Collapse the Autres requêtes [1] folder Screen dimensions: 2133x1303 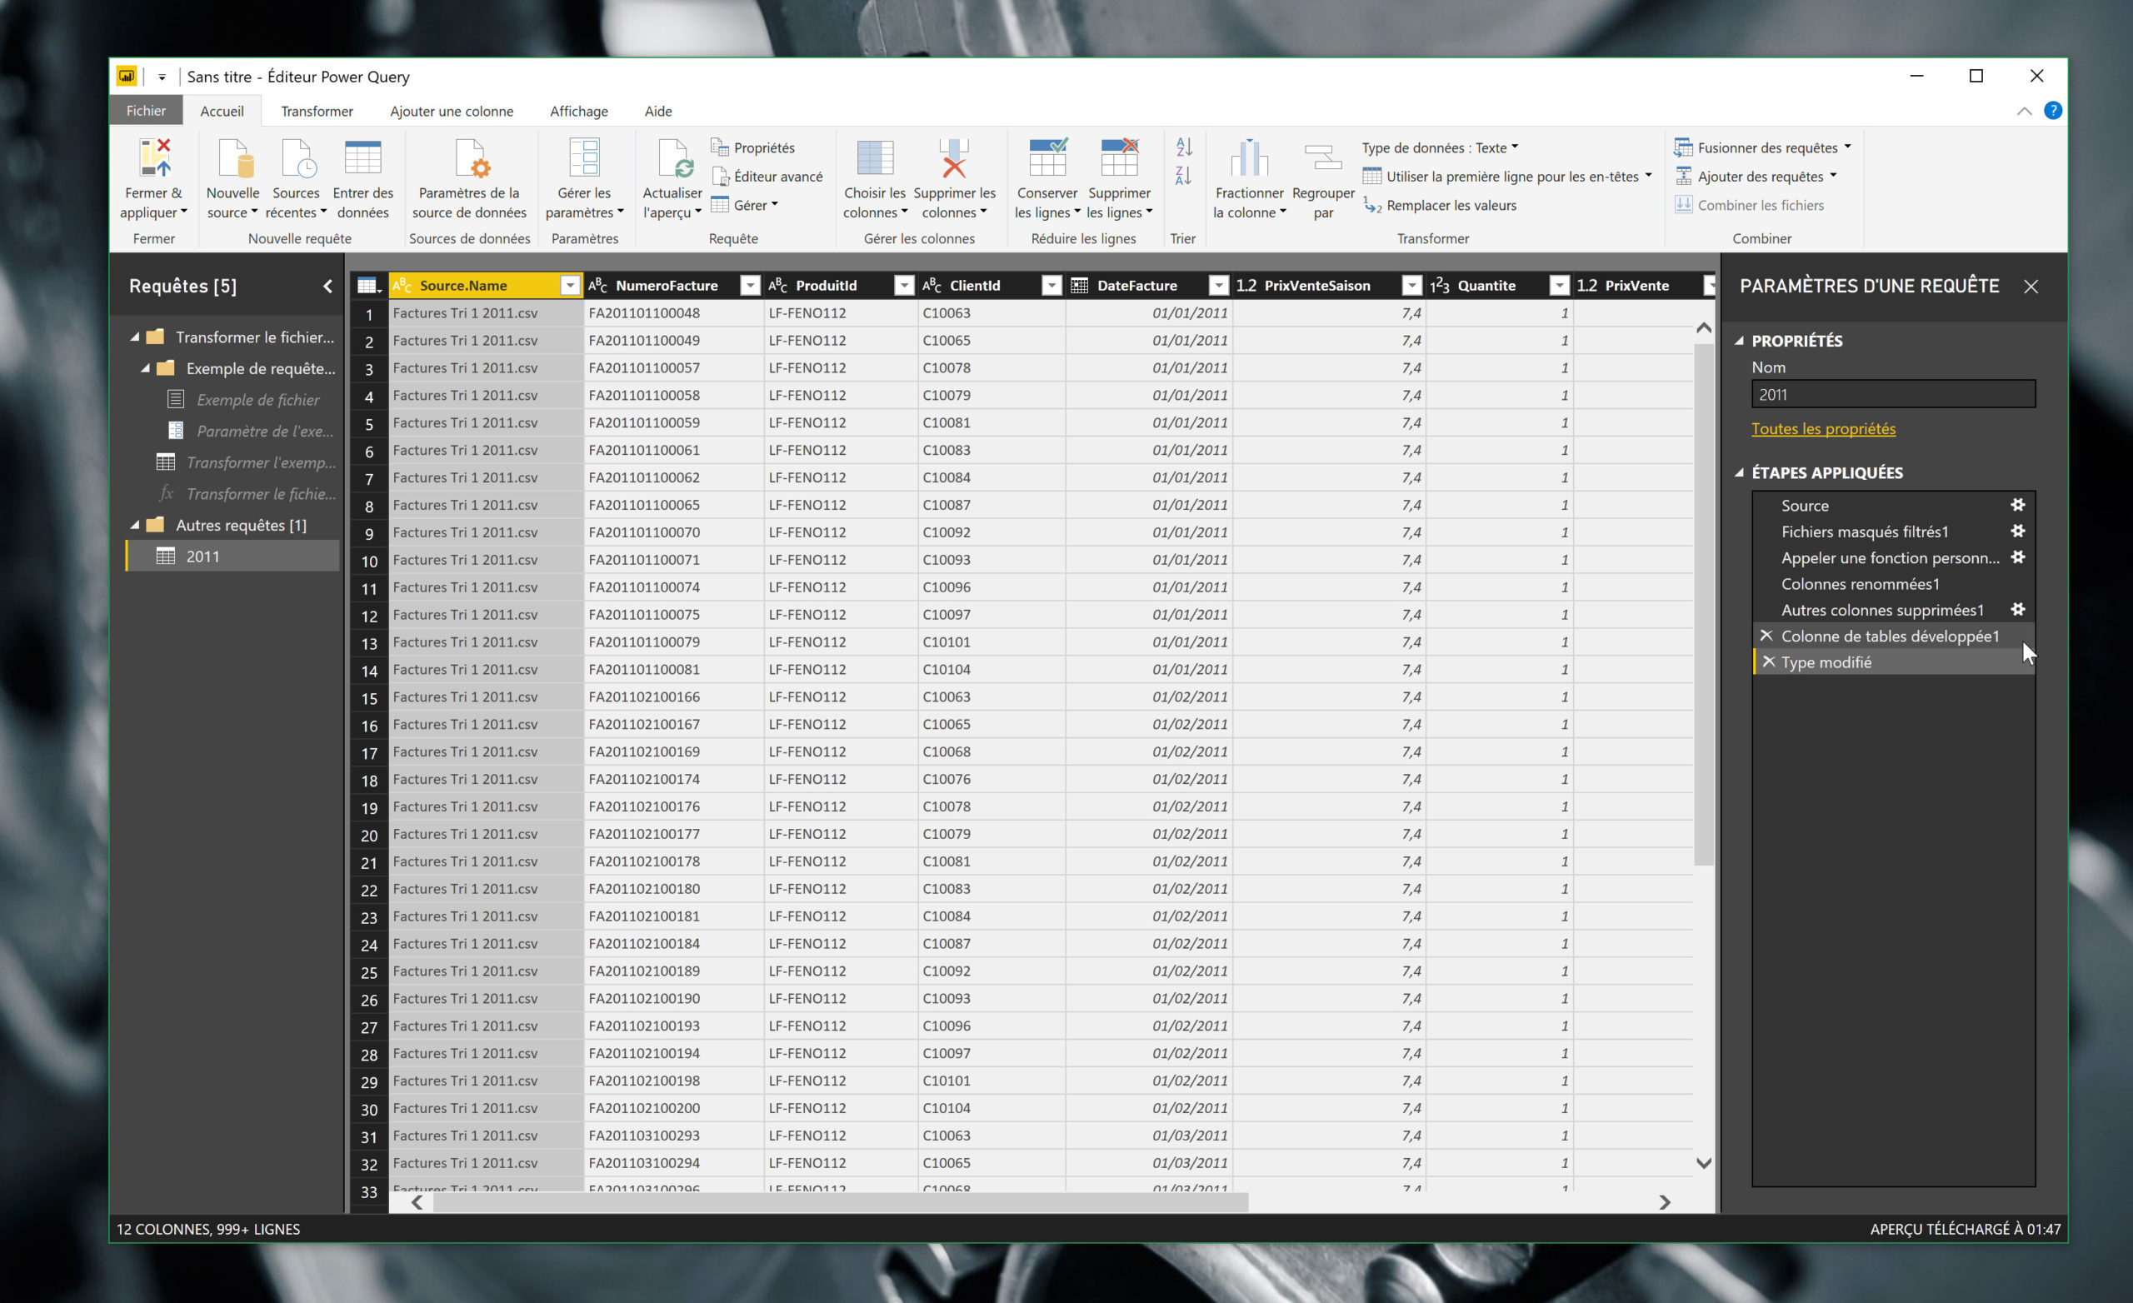(x=134, y=525)
